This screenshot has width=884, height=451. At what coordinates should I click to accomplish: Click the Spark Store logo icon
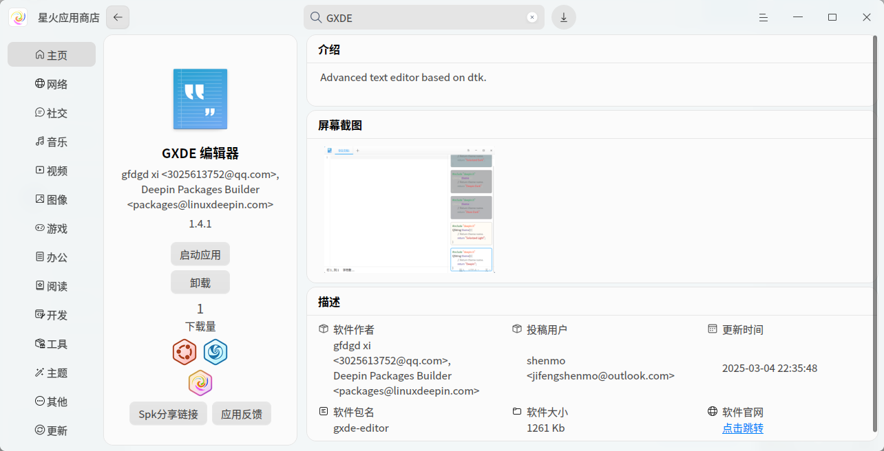(x=18, y=17)
